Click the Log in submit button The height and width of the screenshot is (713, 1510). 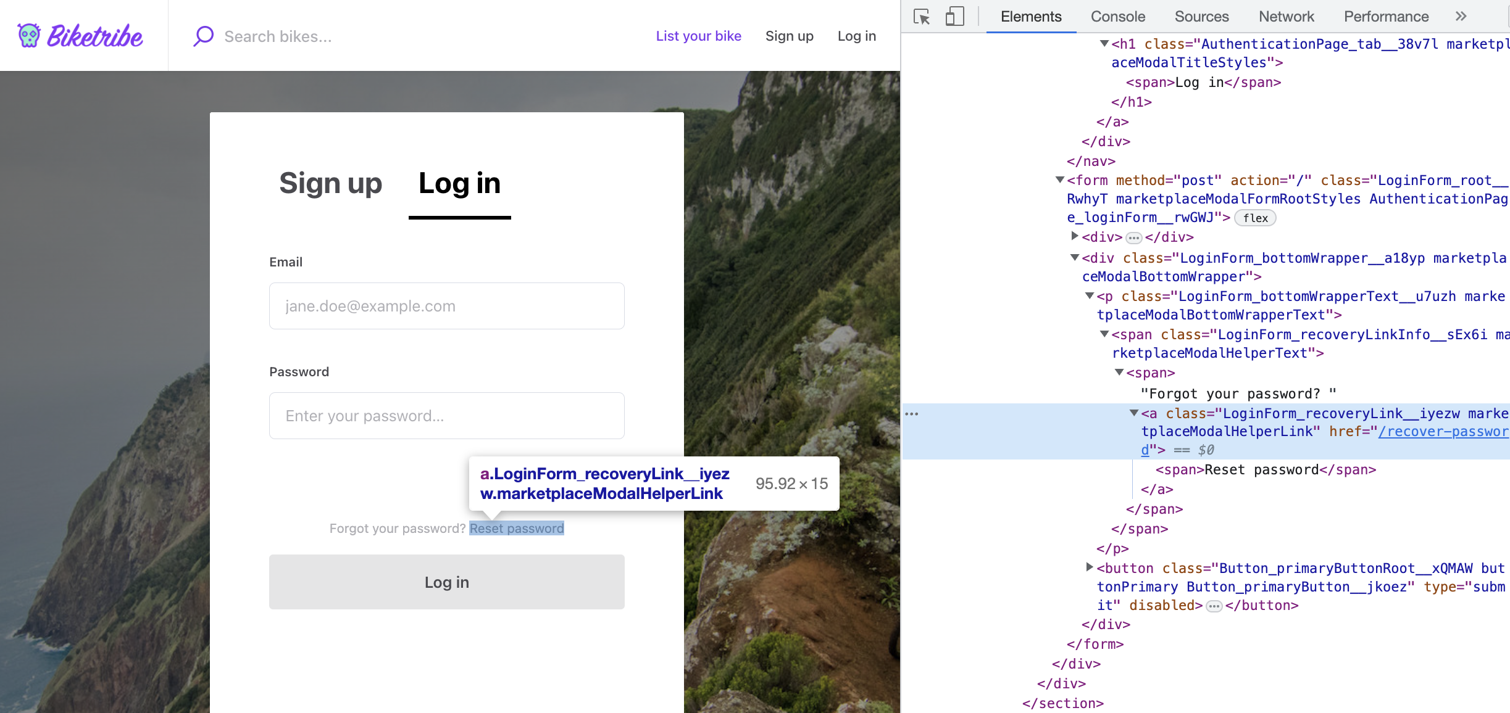tap(446, 582)
